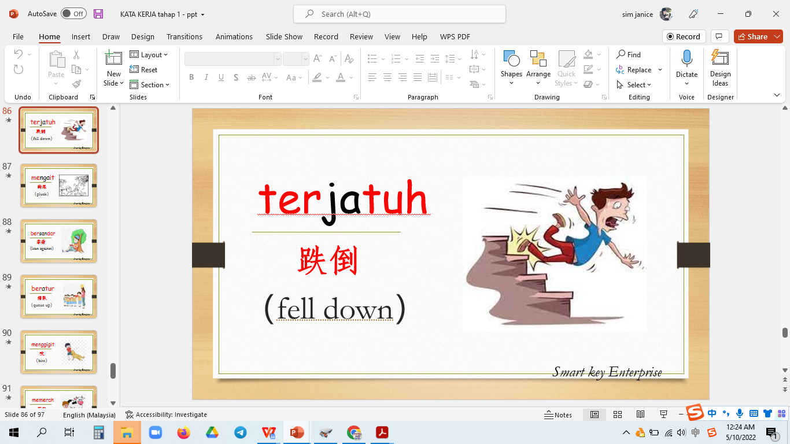Apply Italic formatting
Viewport: 790px width, 444px height.
pos(206,76)
